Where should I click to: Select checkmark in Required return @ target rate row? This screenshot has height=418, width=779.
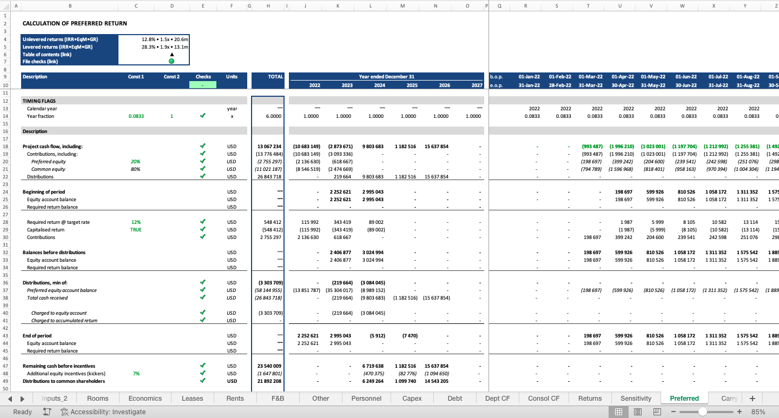coord(203,222)
